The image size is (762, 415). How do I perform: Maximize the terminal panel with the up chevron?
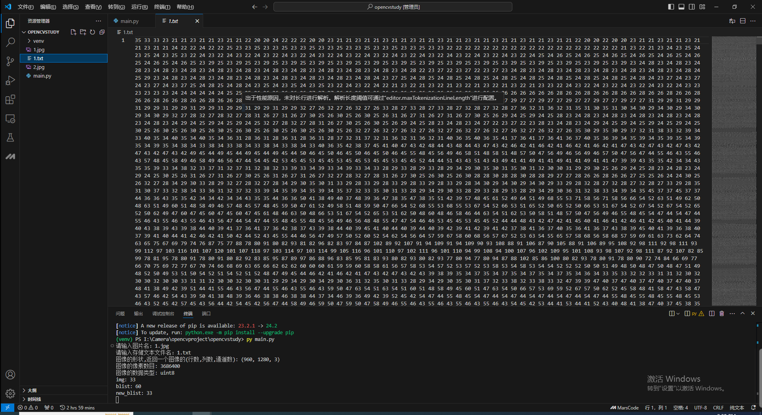[x=743, y=313]
